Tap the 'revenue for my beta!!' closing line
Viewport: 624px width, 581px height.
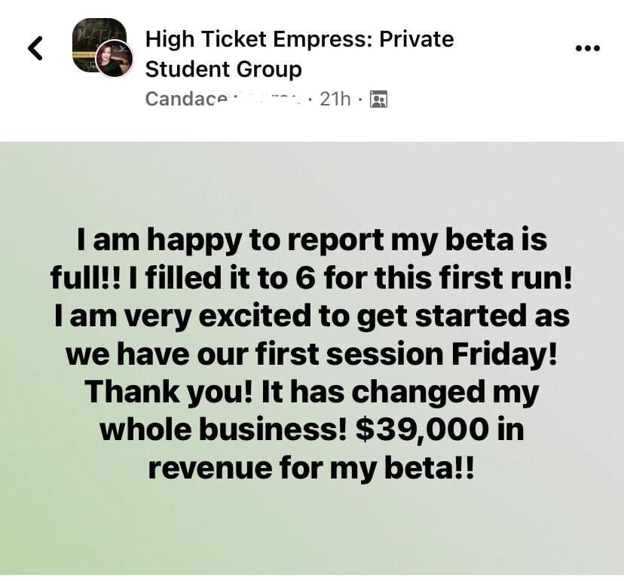point(311,469)
